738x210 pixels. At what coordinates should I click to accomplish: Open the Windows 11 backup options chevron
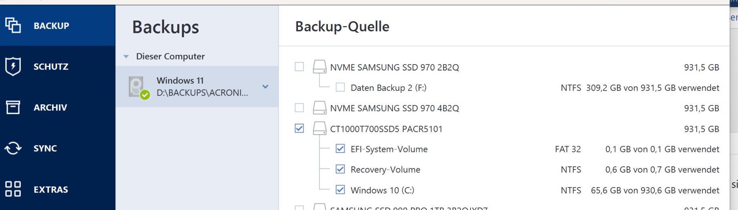(x=265, y=86)
